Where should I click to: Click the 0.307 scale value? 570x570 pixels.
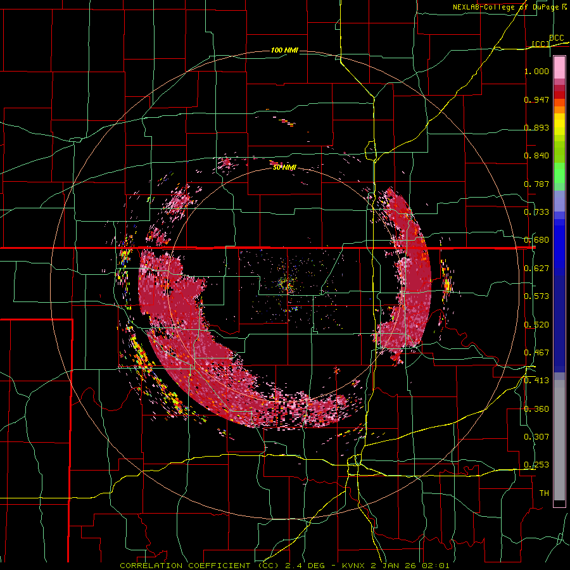tap(536, 437)
